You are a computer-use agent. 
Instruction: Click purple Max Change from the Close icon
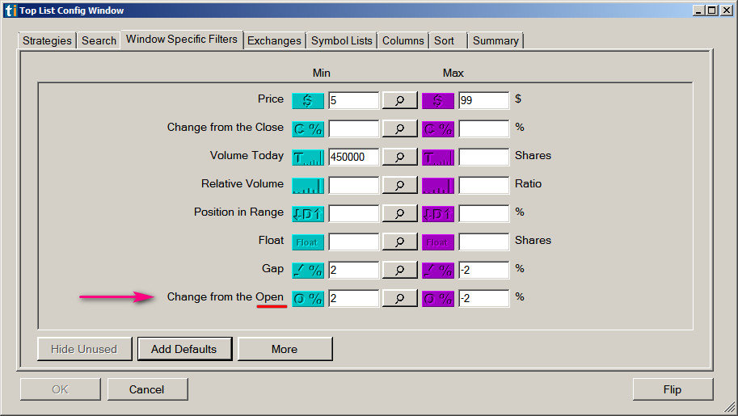coord(438,129)
